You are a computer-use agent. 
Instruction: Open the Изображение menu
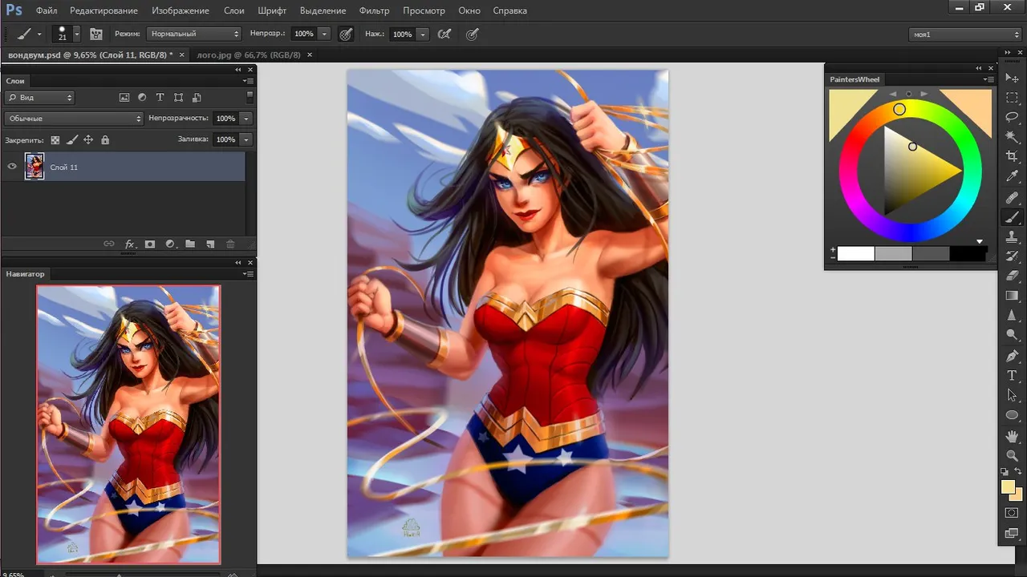coord(181,10)
